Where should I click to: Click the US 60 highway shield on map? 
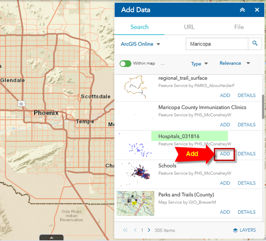(23, 104)
